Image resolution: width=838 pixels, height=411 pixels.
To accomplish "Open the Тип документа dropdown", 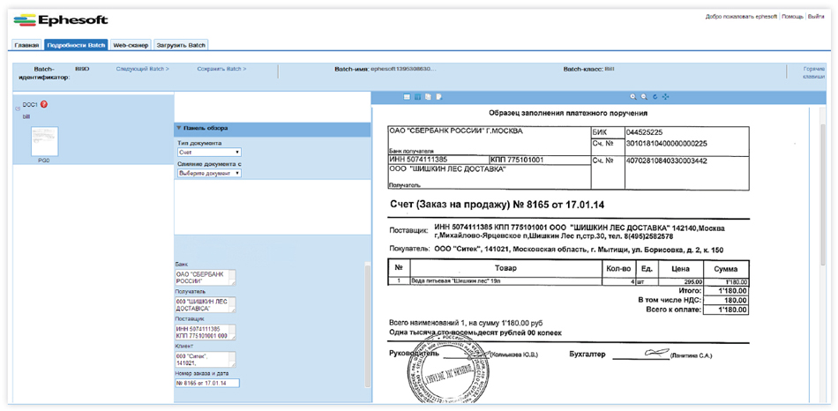I will (x=209, y=153).
